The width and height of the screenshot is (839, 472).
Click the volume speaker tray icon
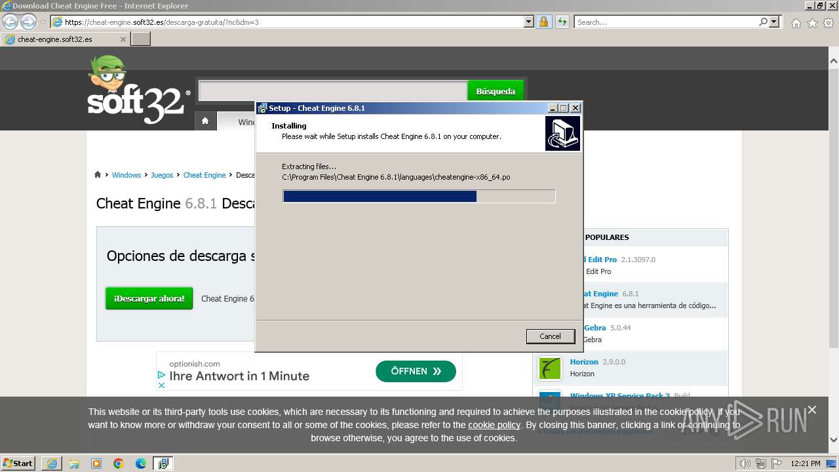pyautogui.click(x=745, y=463)
